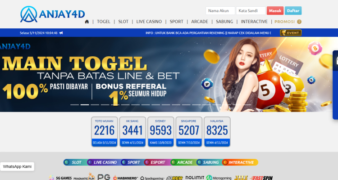Select the INTERACTIVE category pill
The image size is (338, 180).
point(240,162)
